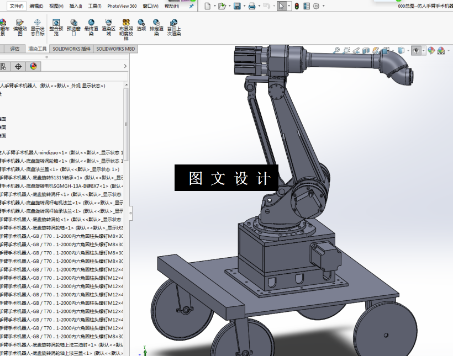Click Recall Last Render (召回上次渲染) icon
Image resolution: width=453 pixels, height=356 pixels.
coord(174,27)
